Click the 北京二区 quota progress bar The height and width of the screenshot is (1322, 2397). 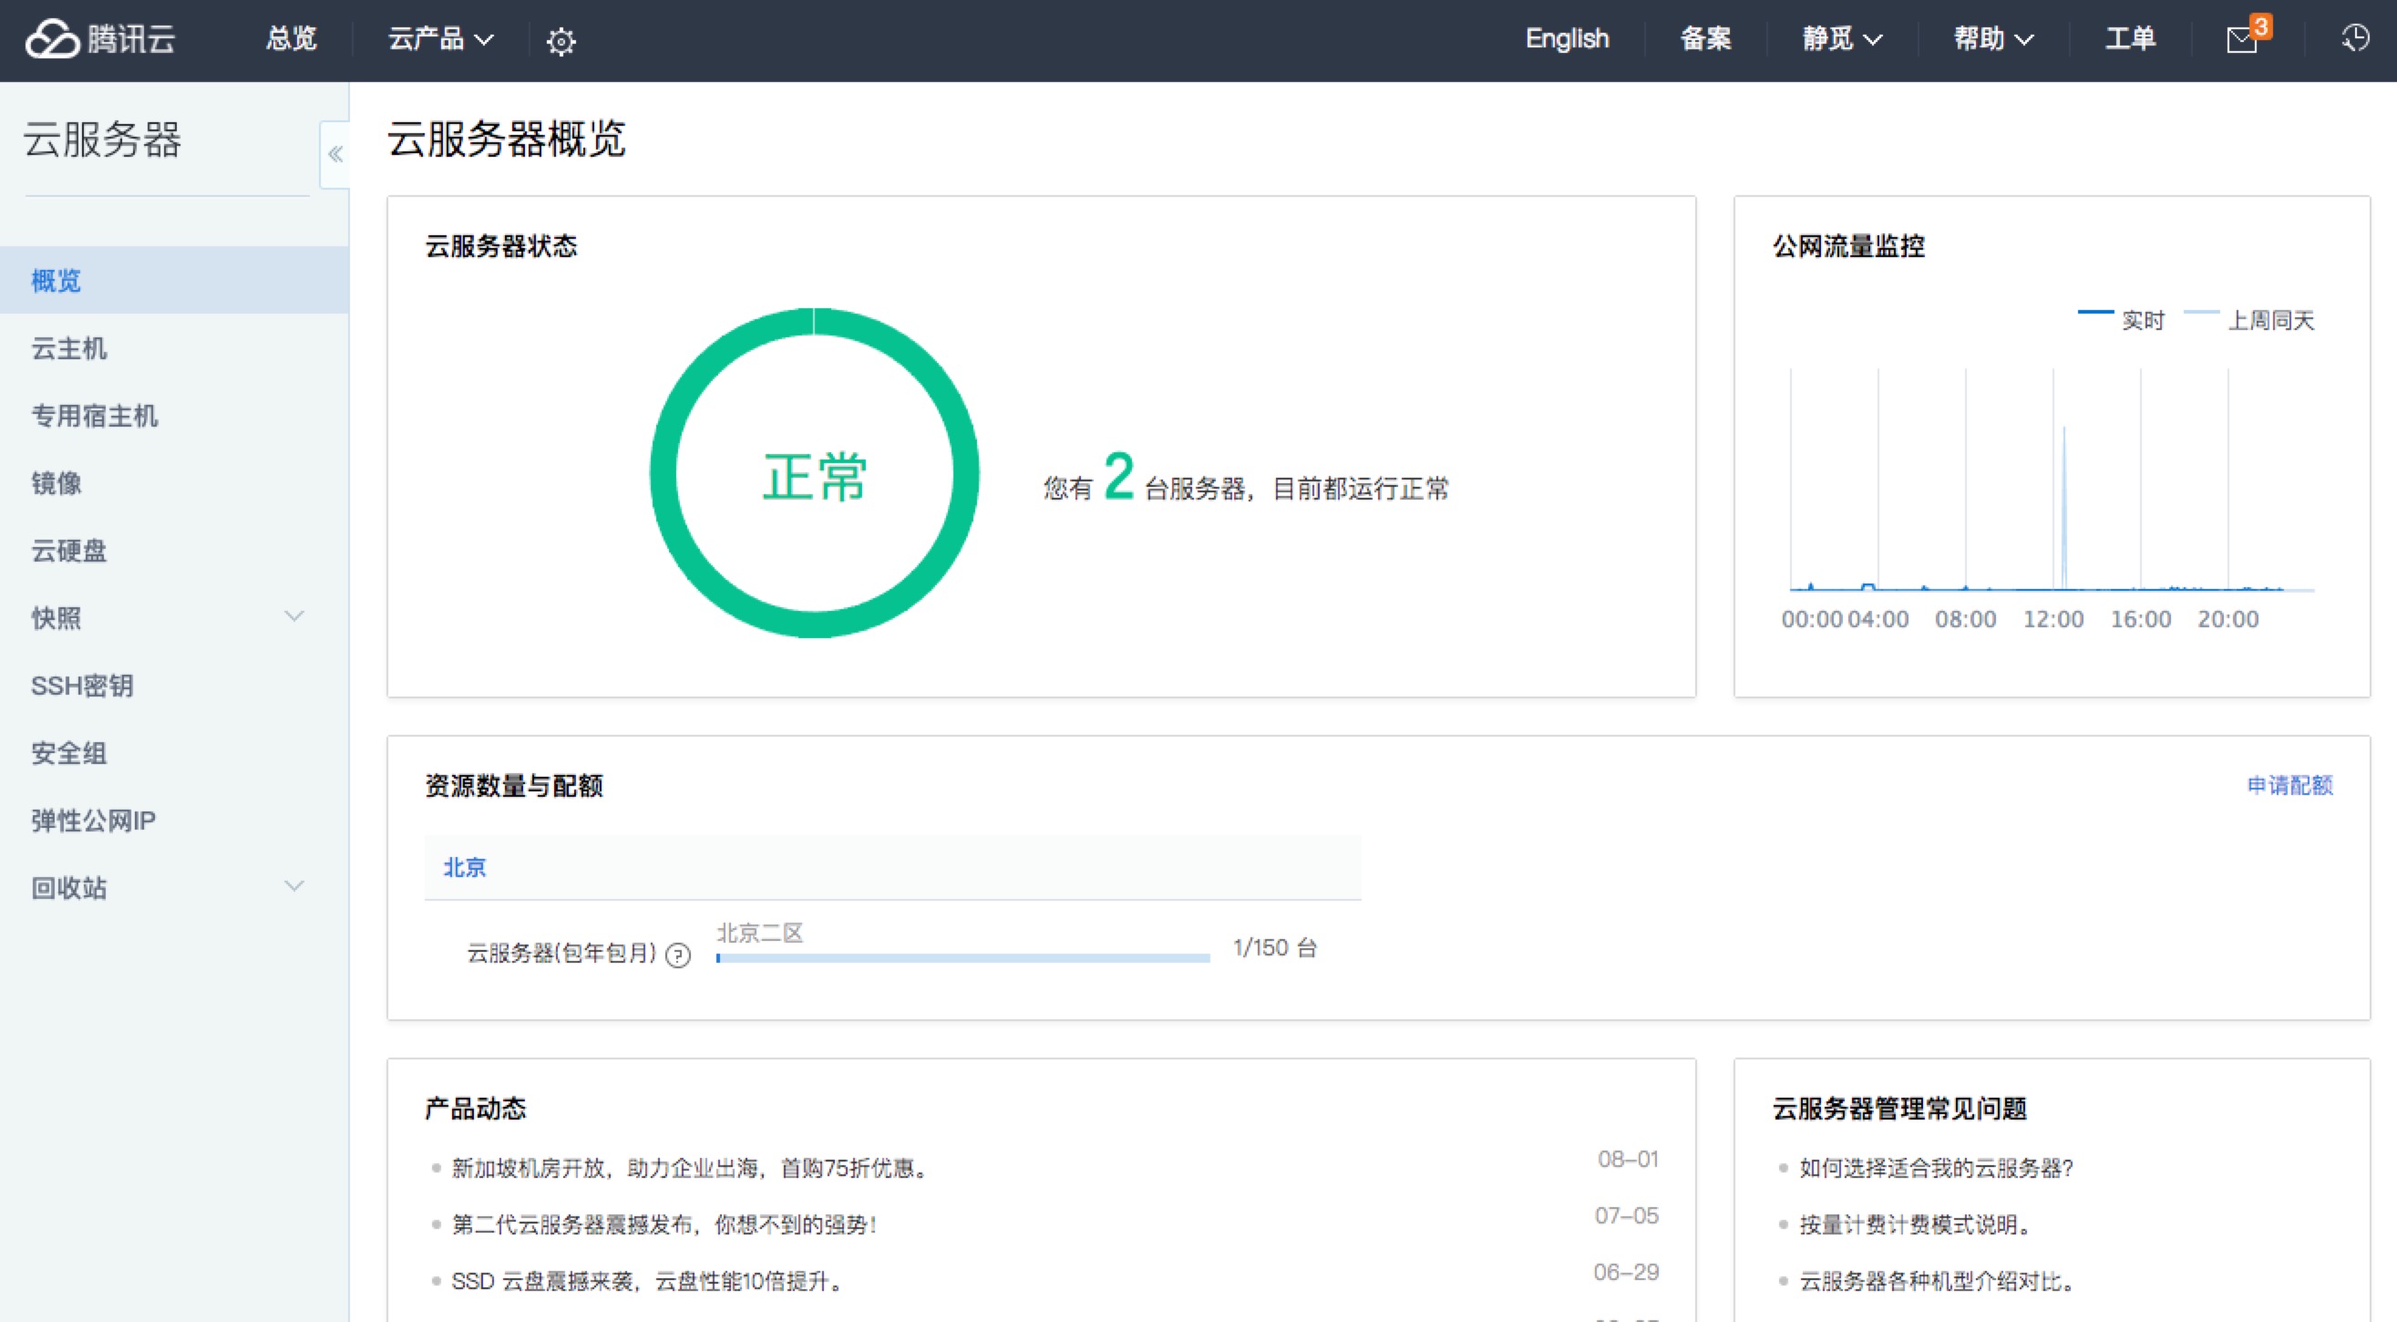point(962,957)
